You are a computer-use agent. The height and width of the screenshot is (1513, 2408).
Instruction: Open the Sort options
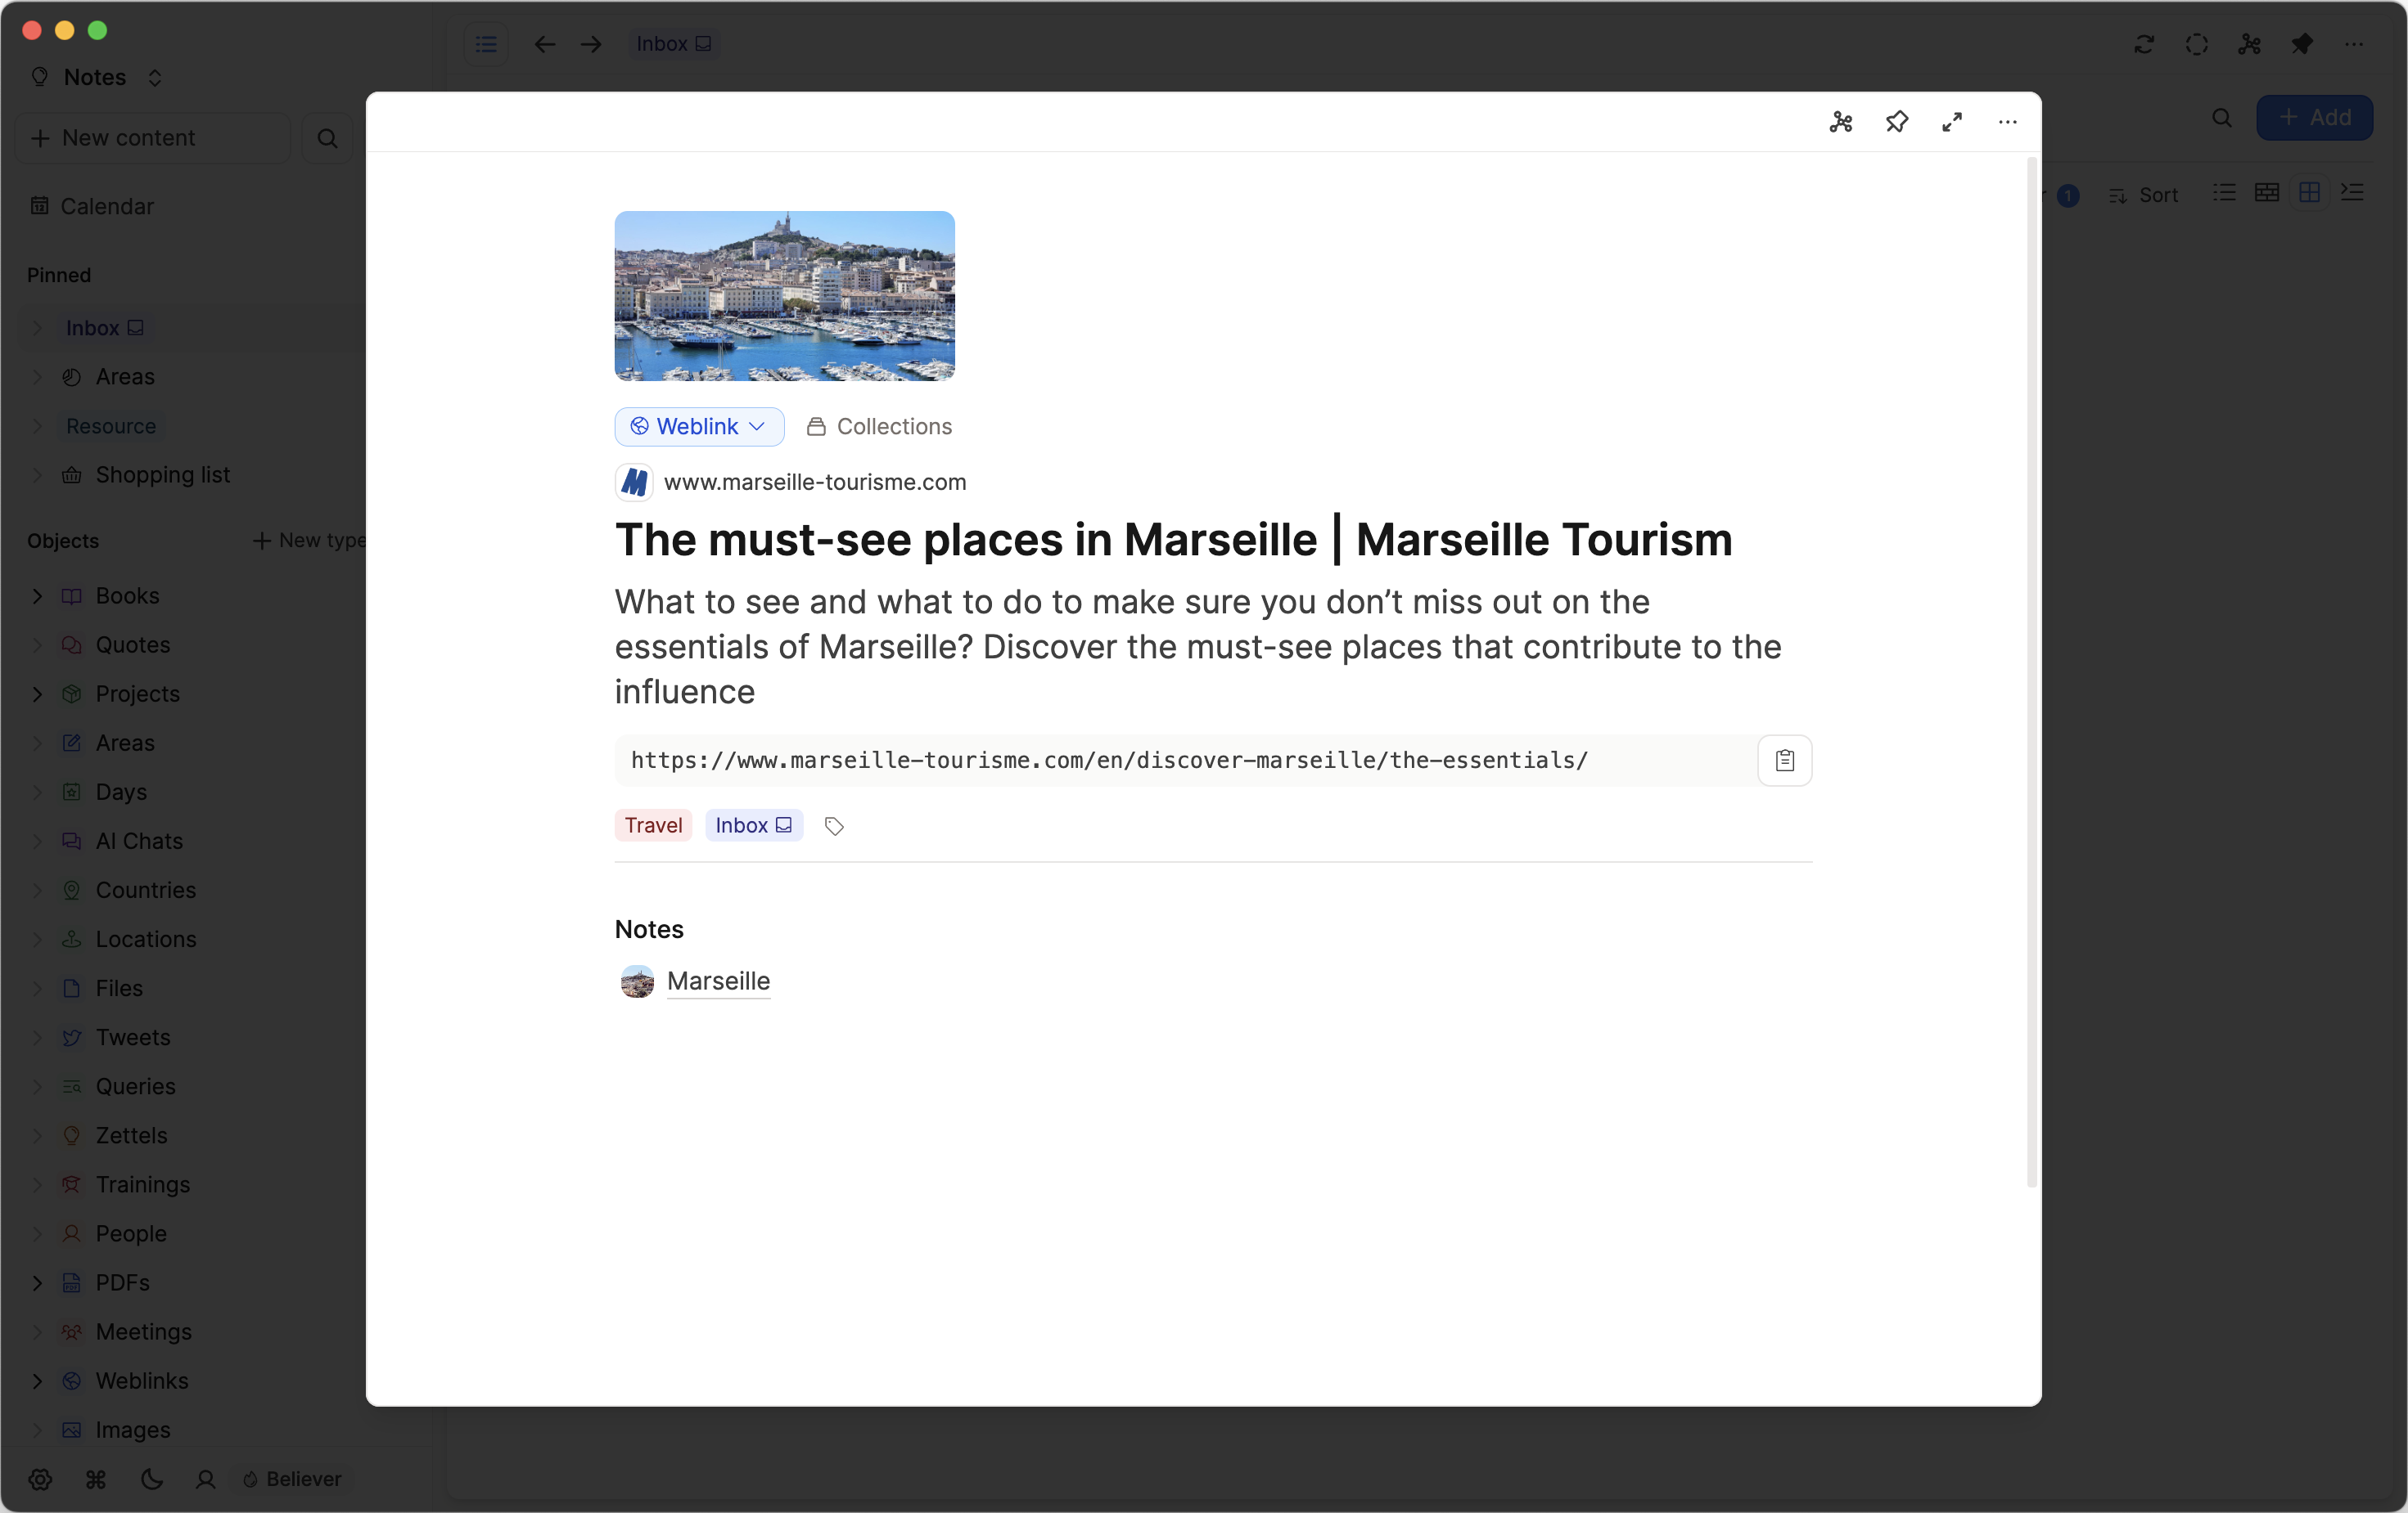pos(2143,195)
